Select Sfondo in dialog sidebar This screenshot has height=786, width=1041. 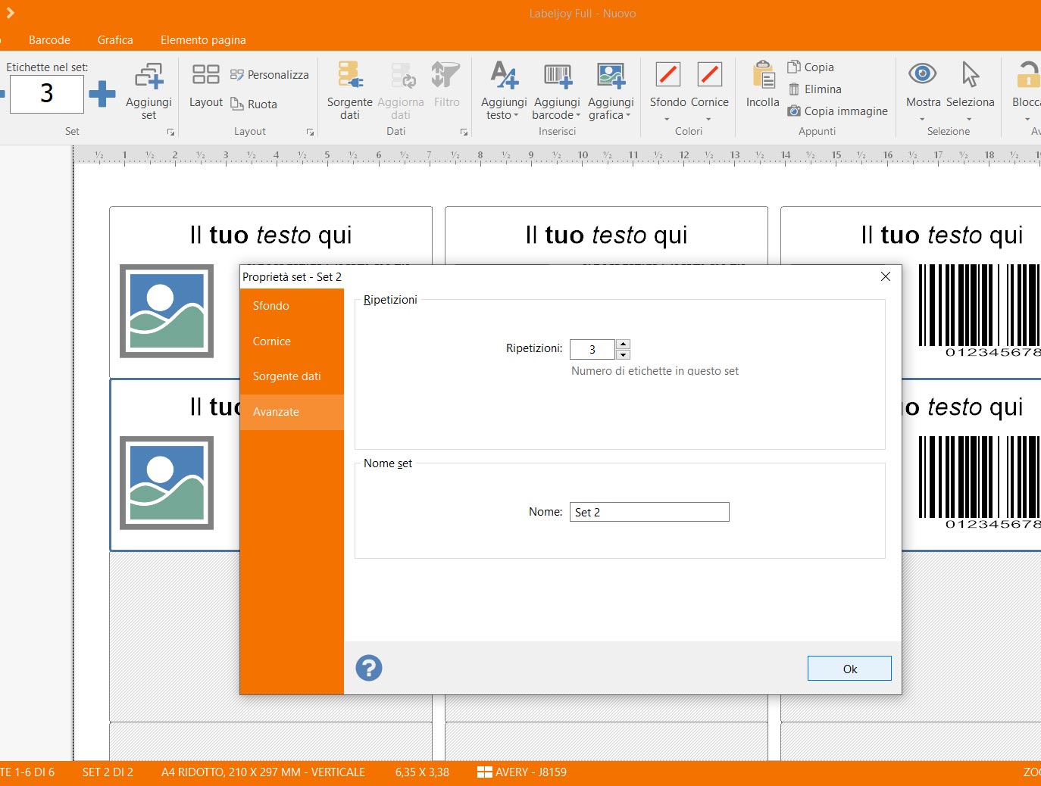click(292, 306)
